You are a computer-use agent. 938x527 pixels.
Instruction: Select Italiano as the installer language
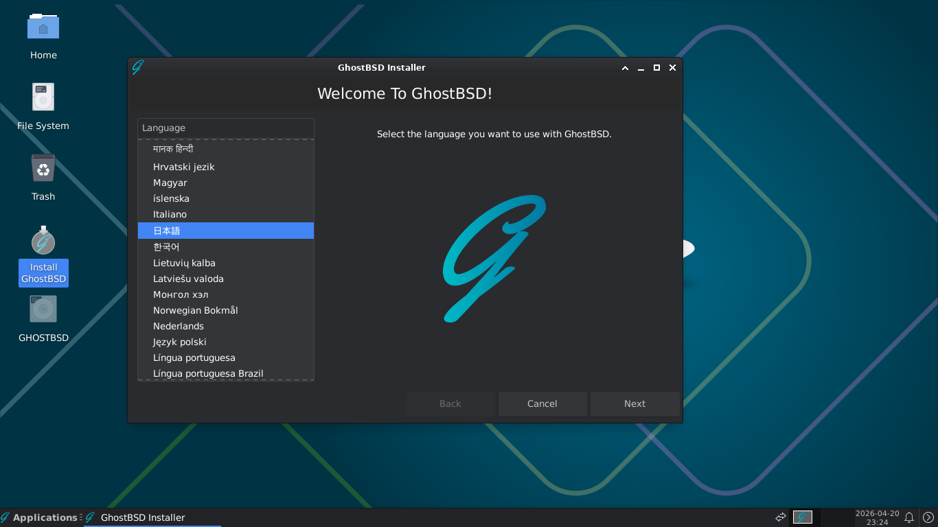[x=226, y=214]
